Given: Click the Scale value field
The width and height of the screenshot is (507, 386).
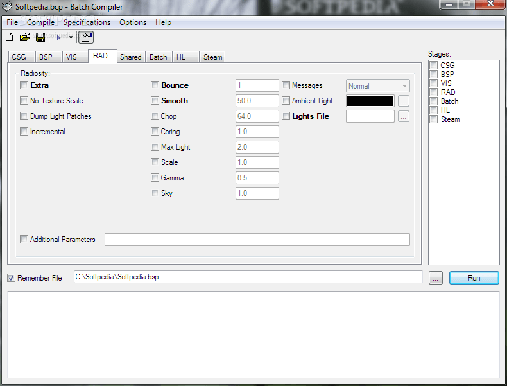Looking at the screenshot, I should (x=257, y=162).
